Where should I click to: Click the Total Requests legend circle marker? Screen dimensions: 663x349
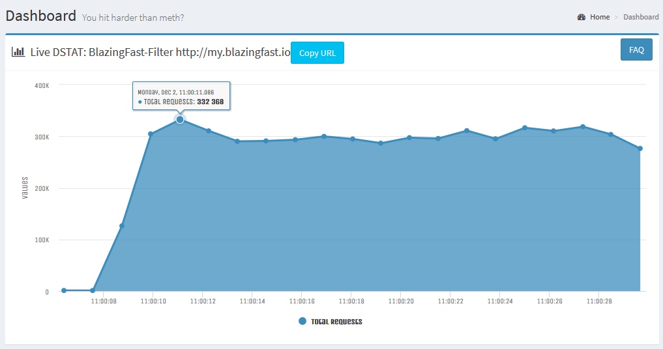pos(302,321)
